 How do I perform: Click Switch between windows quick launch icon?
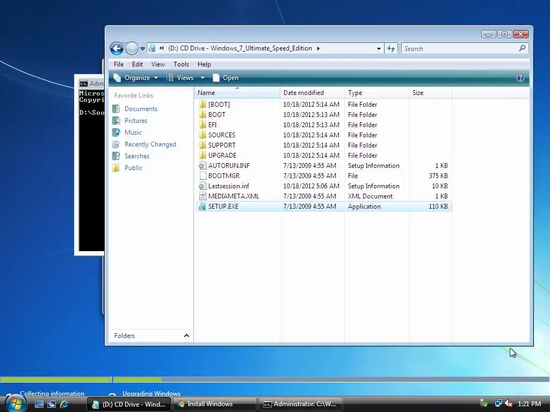click(52, 404)
